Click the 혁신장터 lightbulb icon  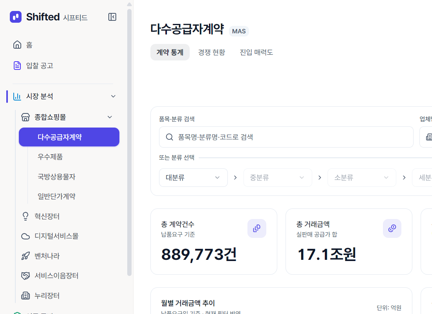pos(26,216)
